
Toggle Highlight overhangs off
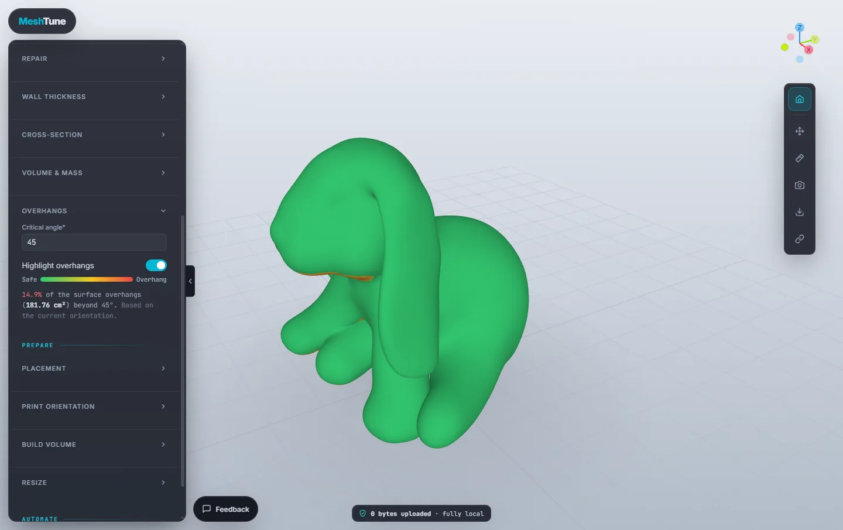tap(156, 265)
